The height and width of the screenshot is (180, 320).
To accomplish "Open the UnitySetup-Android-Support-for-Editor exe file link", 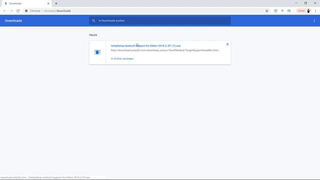I will click(145, 45).
